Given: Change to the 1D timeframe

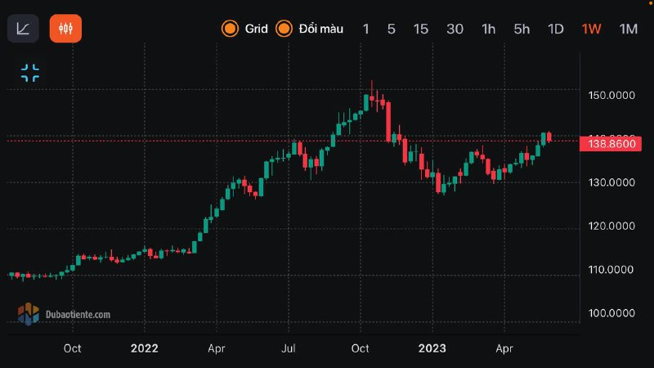Looking at the screenshot, I should [556, 29].
